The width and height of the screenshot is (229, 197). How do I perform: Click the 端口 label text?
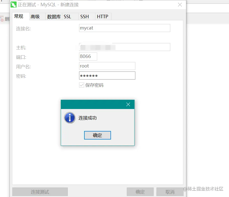(21, 57)
